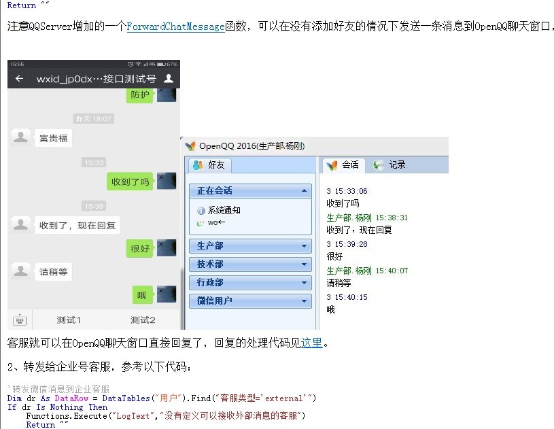Expand the 行政部 department list
The height and width of the screenshot is (429, 554).
click(303, 283)
